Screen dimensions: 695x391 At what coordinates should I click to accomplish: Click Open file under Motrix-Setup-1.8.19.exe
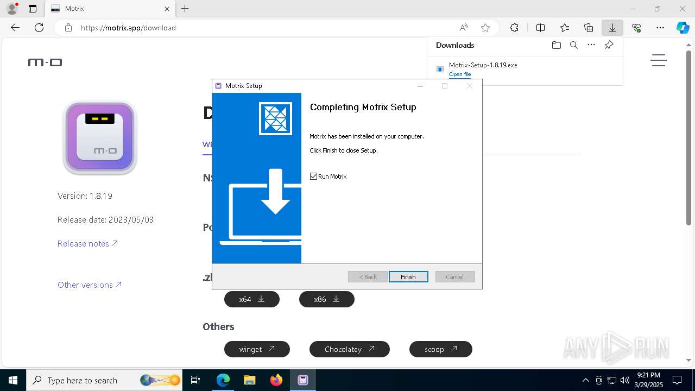coord(460,74)
